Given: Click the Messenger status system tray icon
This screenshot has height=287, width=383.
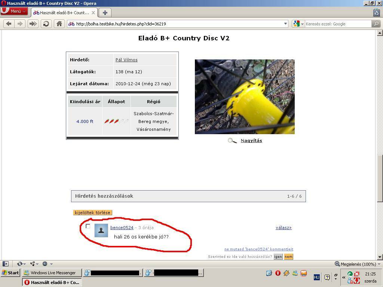Looking at the screenshot, I should point(350,281).
